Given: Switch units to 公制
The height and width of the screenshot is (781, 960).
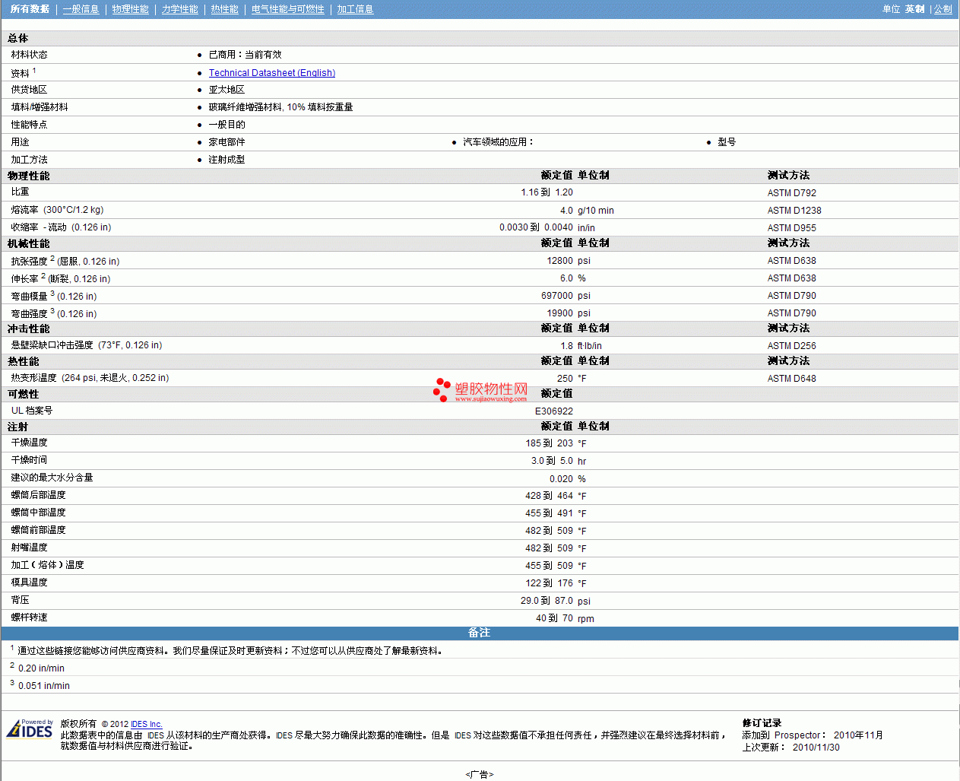Looking at the screenshot, I should point(943,9).
